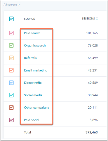This screenshot has height=141, width=108.
Task: Open the Email marketing source link
Action: pos(36,70)
